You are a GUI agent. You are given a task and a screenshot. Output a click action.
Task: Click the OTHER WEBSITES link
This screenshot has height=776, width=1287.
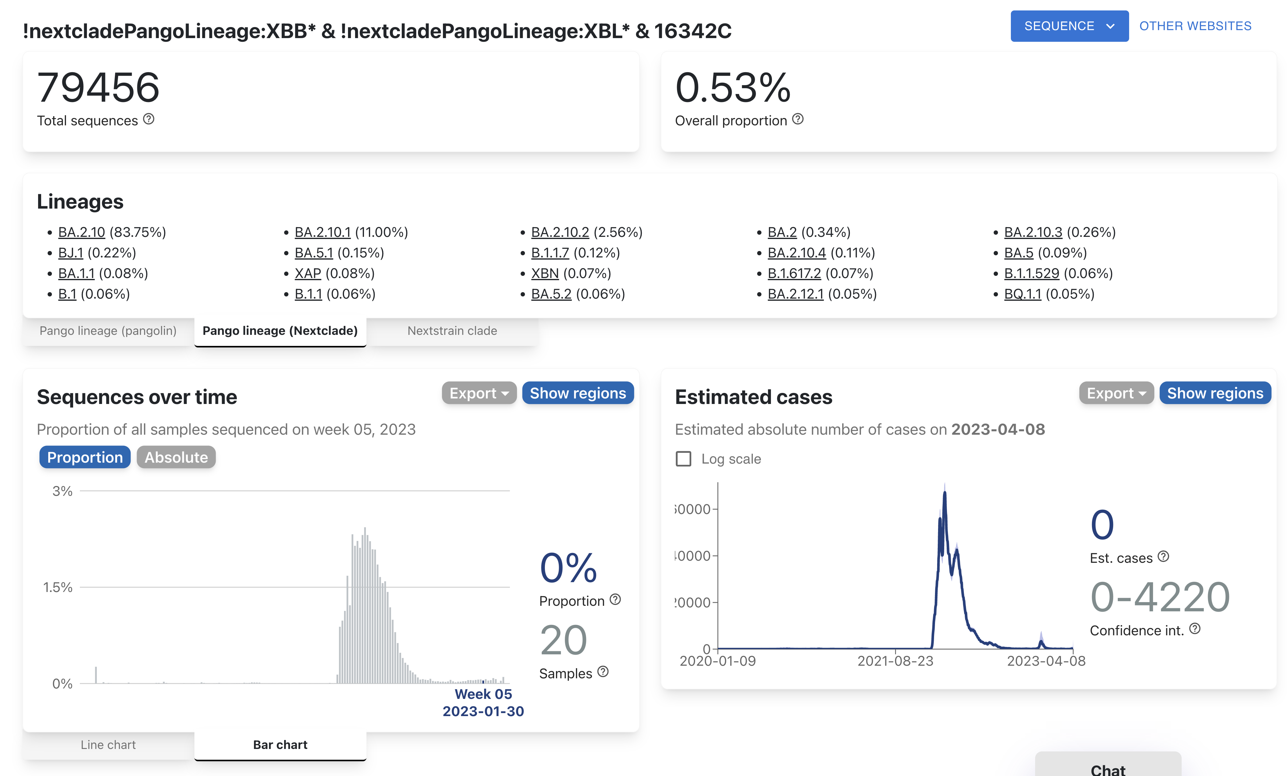point(1195,26)
